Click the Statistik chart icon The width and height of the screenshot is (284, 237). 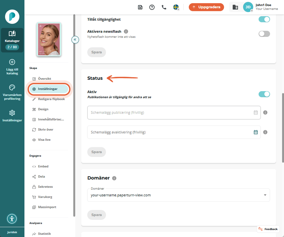(34, 234)
